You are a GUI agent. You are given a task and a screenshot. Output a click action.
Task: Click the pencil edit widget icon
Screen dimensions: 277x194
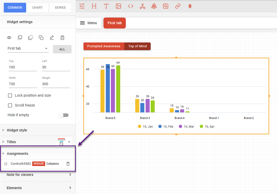[x=52, y=38]
